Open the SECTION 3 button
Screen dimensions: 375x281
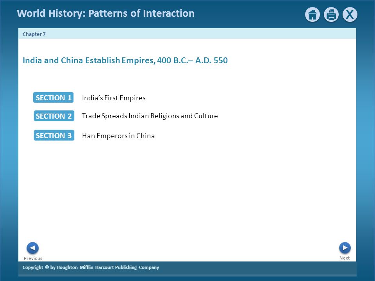[x=54, y=135]
